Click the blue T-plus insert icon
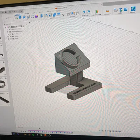140x140 pixels. point(121,10)
